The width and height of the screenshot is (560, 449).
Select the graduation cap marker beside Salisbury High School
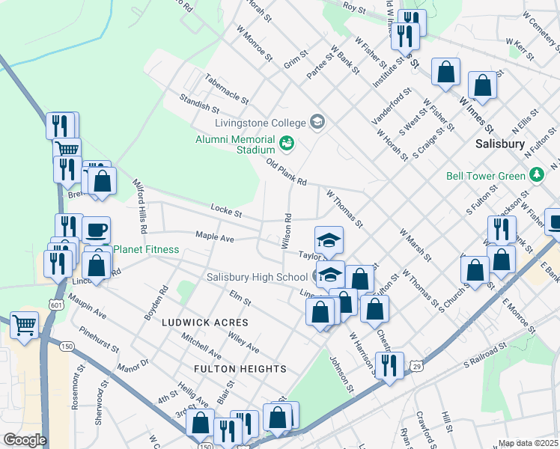coord(330,275)
